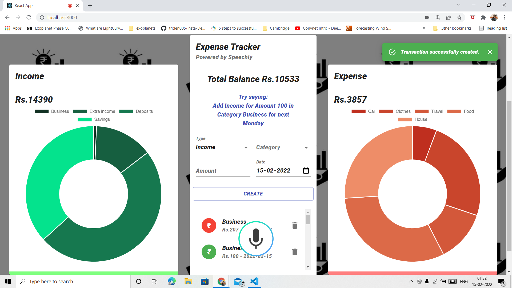The width and height of the screenshot is (512, 288).
Task: Toggle the House color swatch legend
Action: point(405,119)
